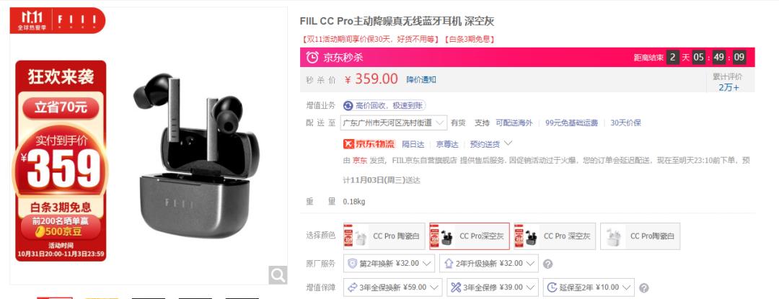Select the highlighted CC Pro深空灰 color option
Image resolution: width=779 pixels, height=299 pixels.
pos(470,236)
